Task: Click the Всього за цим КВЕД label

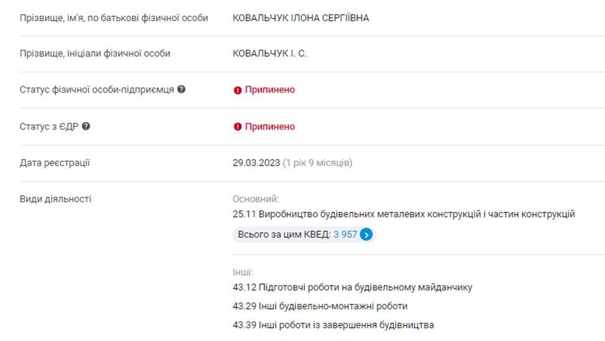Action: [284, 234]
